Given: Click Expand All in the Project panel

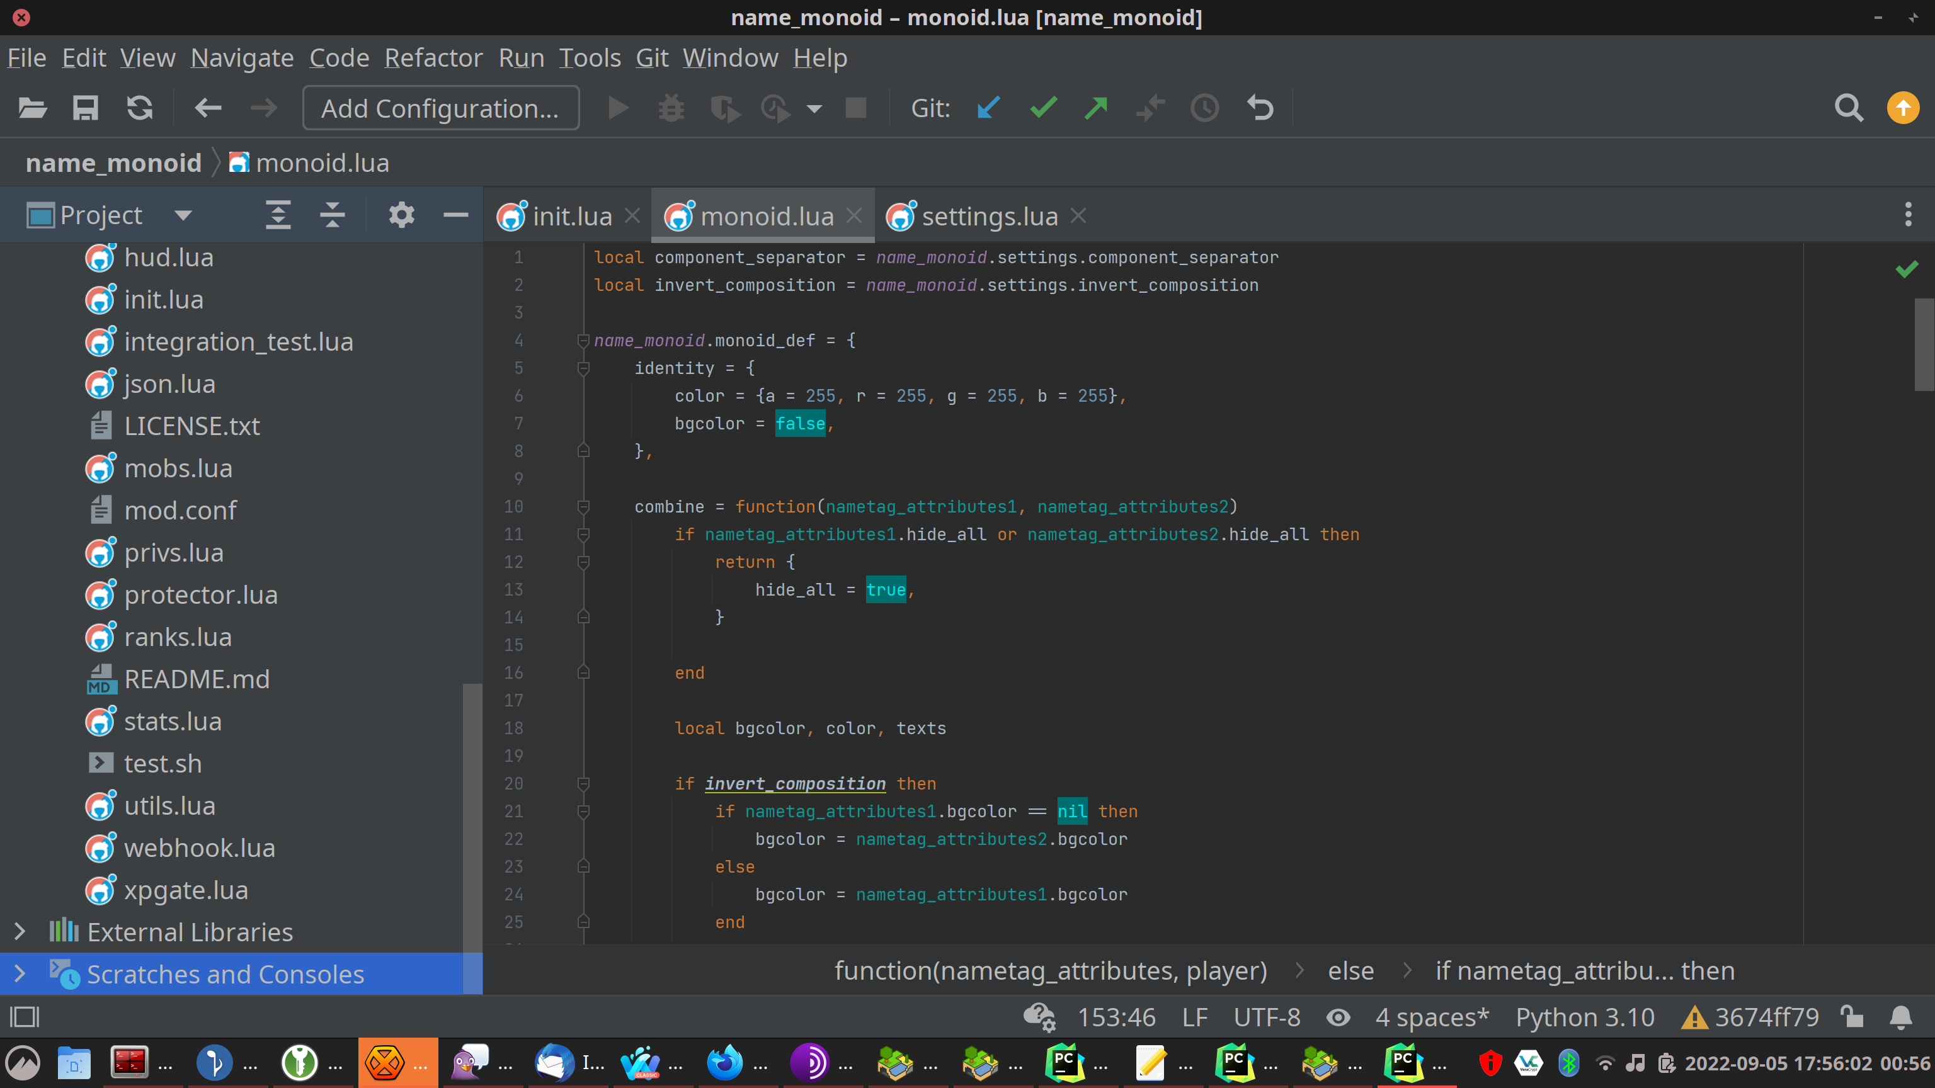Looking at the screenshot, I should [278, 215].
